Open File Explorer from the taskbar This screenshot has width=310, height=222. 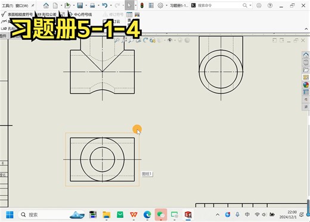coord(107,215)
